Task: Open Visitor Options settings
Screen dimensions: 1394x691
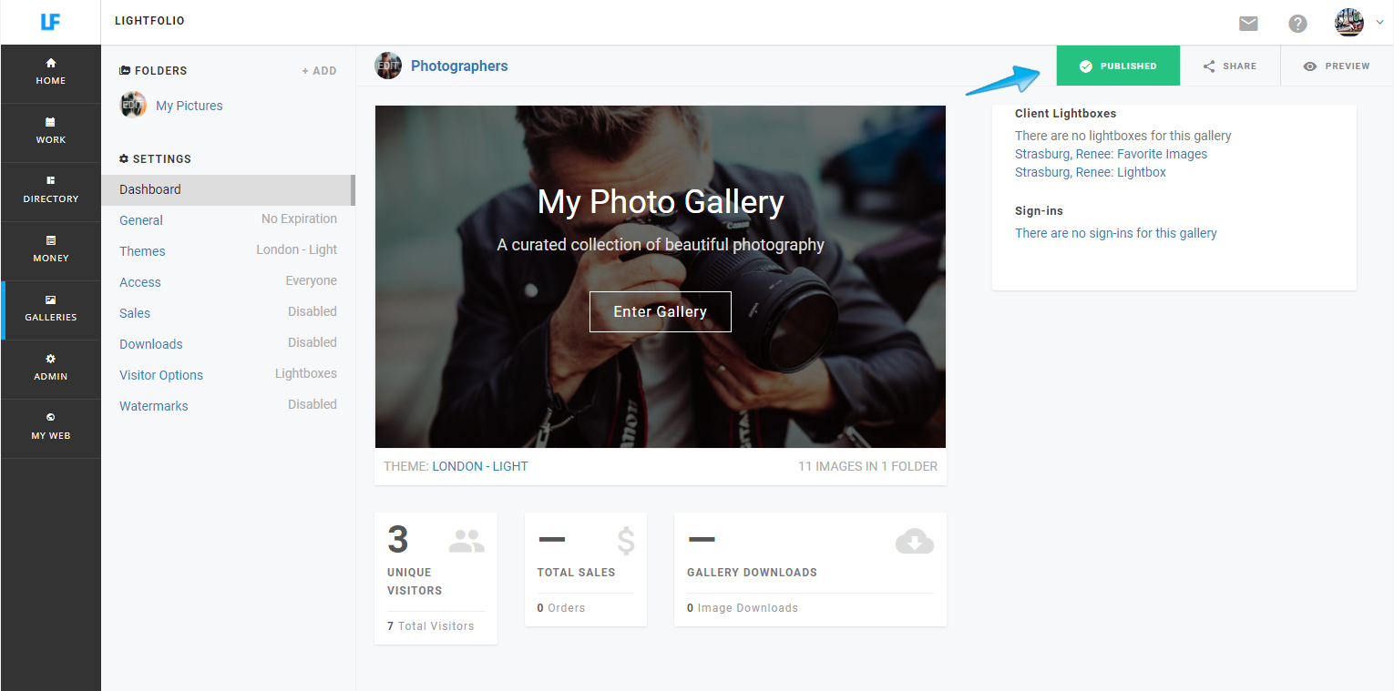Action: (x=161, y=375)
